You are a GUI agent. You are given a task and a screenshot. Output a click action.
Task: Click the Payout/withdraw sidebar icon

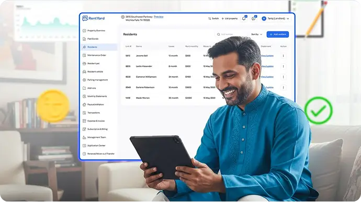pyautogui.click(x=84, y=104)
